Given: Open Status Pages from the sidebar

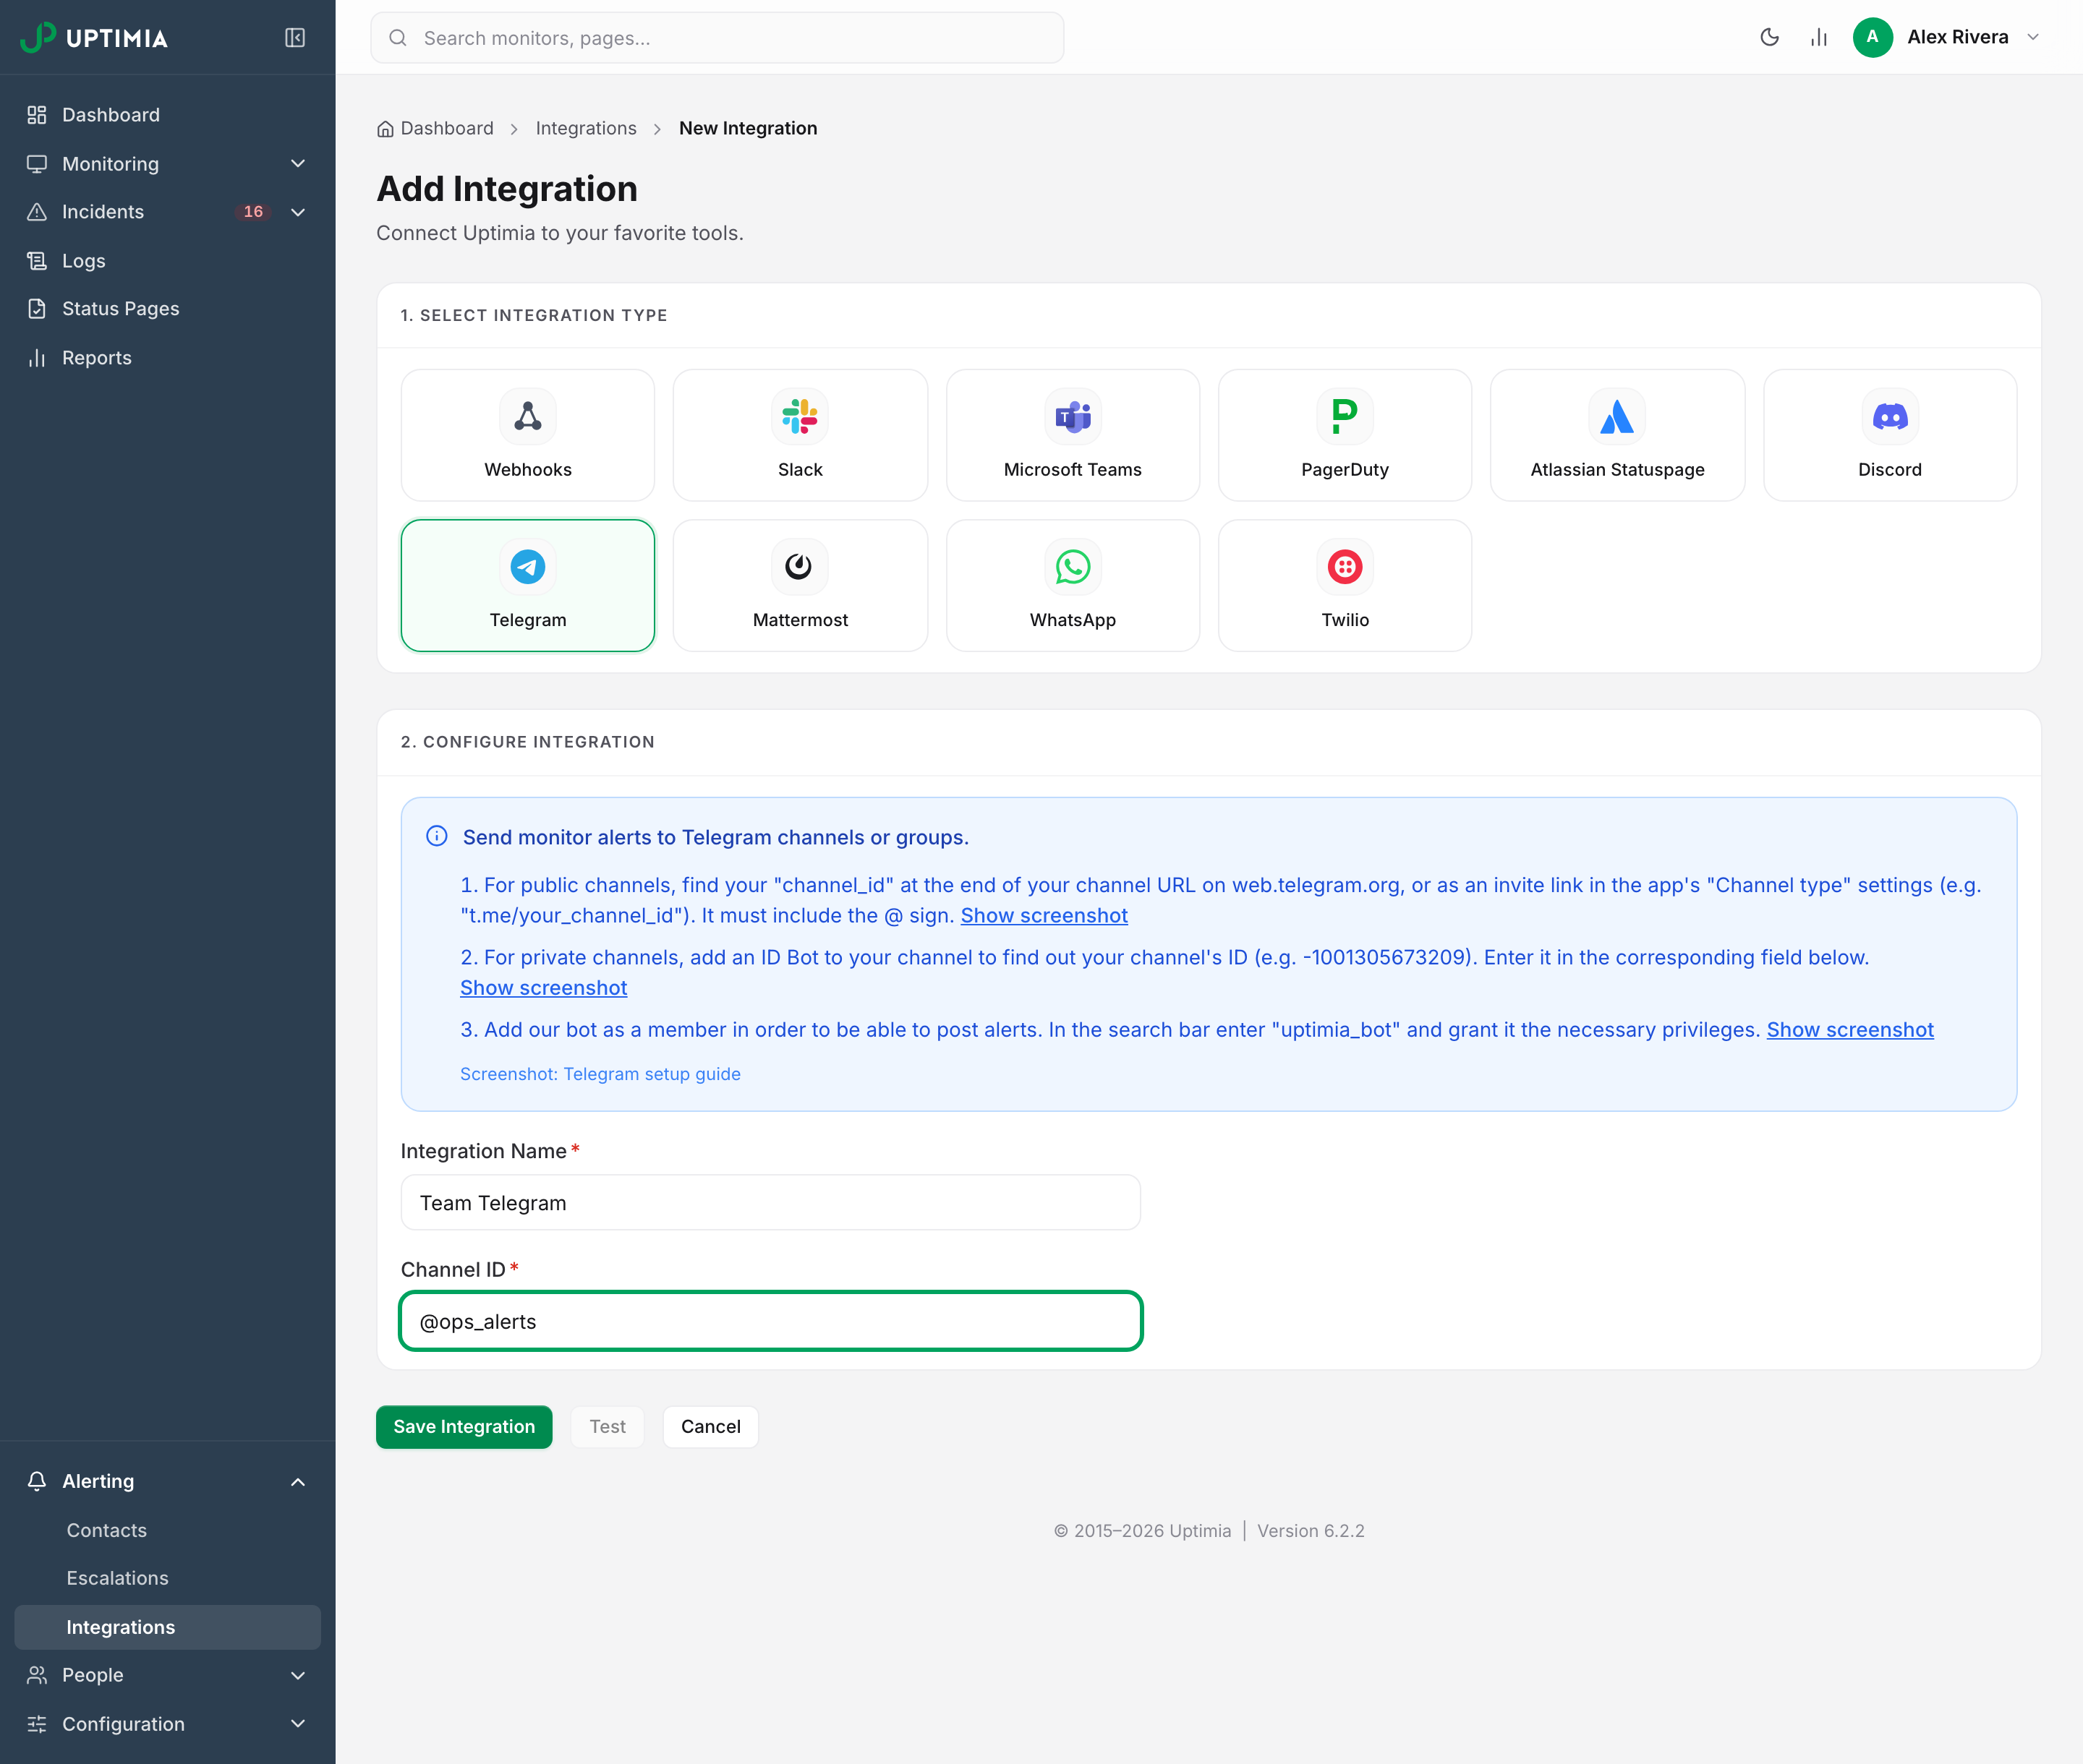Looking at the screenshot, I should (167, 309).
